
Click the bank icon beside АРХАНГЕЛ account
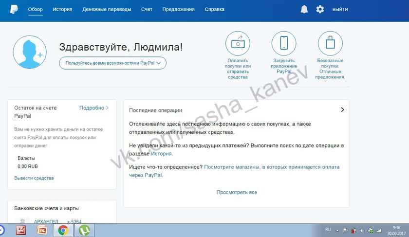[22, 221]
